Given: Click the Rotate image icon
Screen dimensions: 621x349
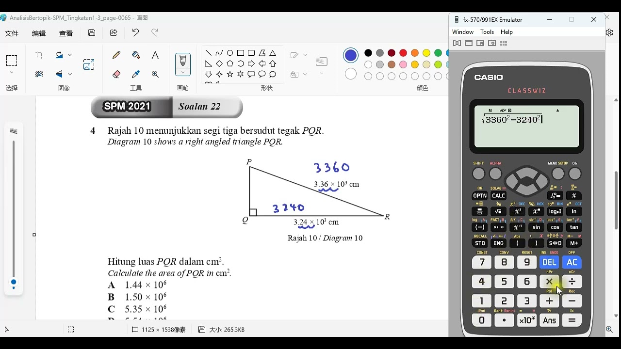Looking at the screenshot, I should pyautogui.click(x=59, y=55).
